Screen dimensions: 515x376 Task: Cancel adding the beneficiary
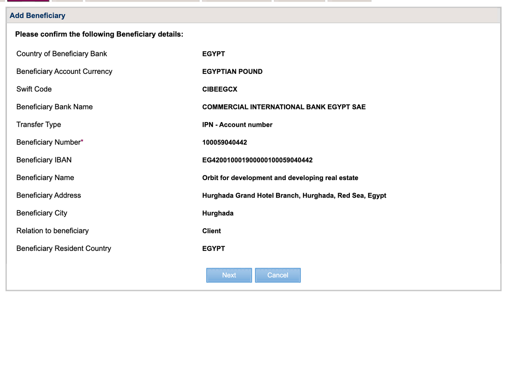click(278, 275)
